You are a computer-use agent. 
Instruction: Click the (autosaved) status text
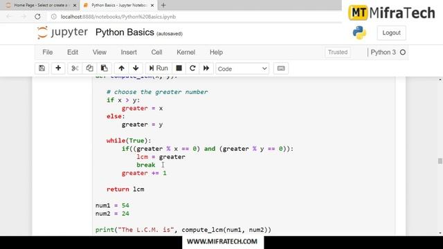pos(170,34)
